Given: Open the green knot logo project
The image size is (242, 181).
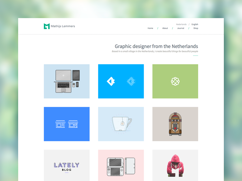Looking at the screenshot, I should coord(175,81).
